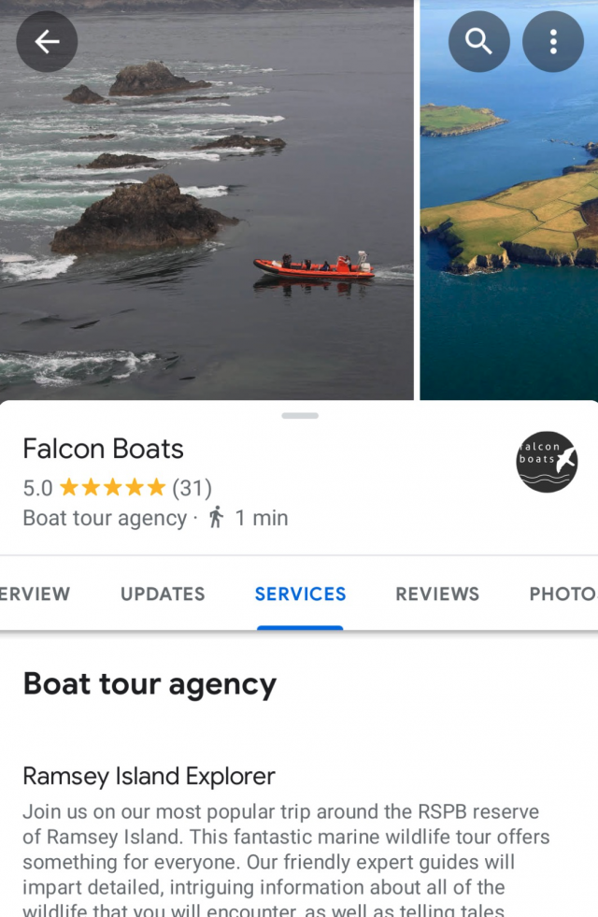The image size is (598, 917).
Task: Tap the back arrow icon
Action: pyautogui.click(x=47, y=42)
